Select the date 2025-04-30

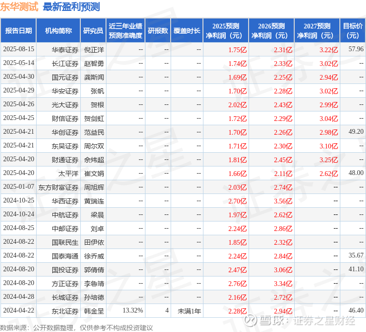coord(19,77)
